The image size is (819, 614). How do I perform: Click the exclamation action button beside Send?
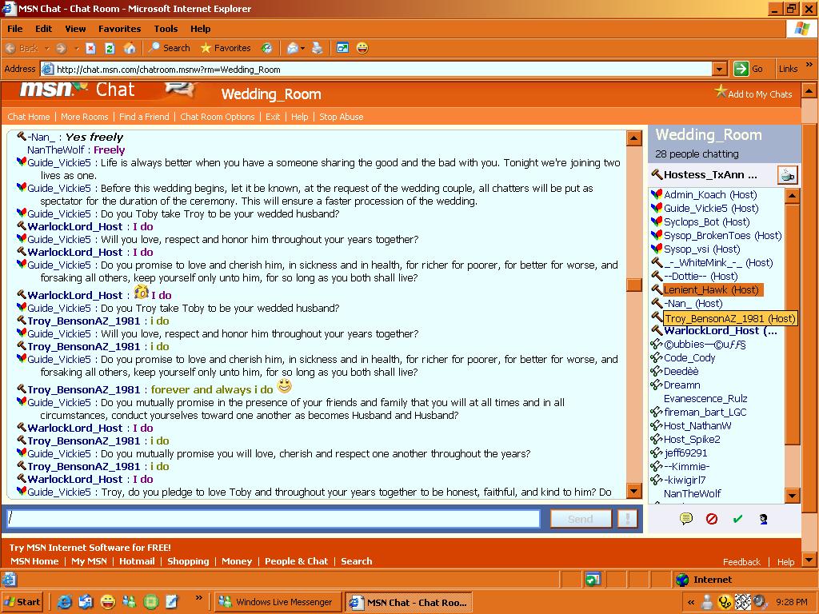[x=627, y=518]
